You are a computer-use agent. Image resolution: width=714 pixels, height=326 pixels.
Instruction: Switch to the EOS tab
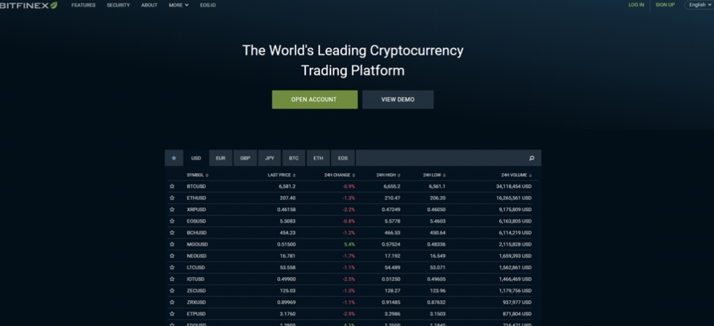coord(343,158)
